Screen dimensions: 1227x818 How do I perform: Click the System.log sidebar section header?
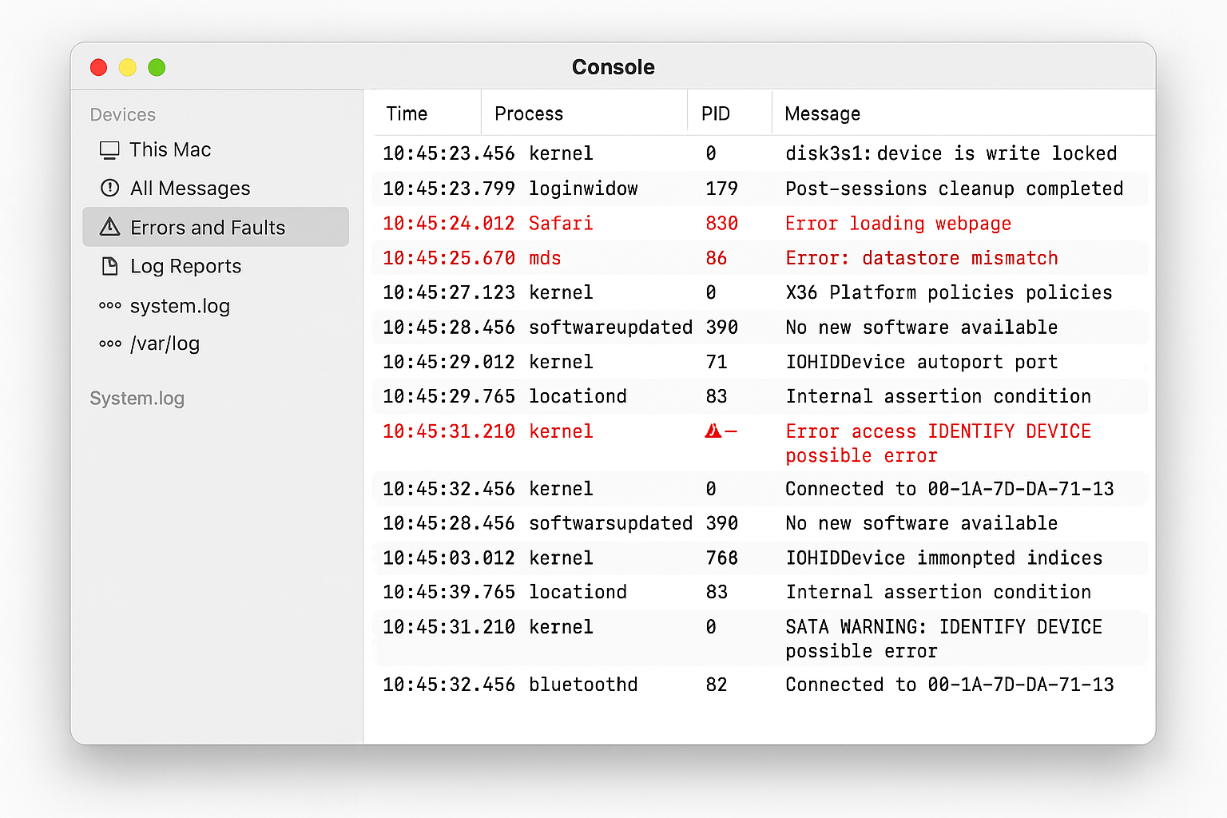pos(137,399)
